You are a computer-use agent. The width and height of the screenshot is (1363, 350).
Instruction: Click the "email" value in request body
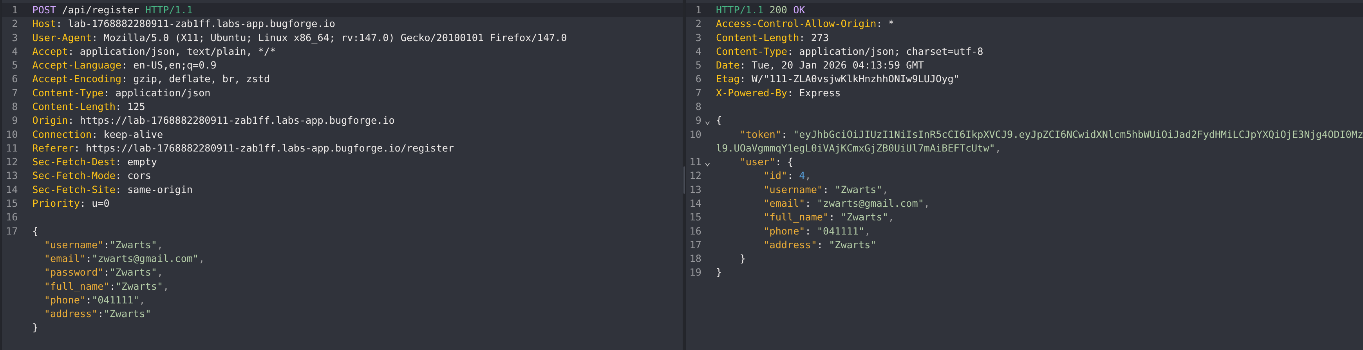pos(145,258)
